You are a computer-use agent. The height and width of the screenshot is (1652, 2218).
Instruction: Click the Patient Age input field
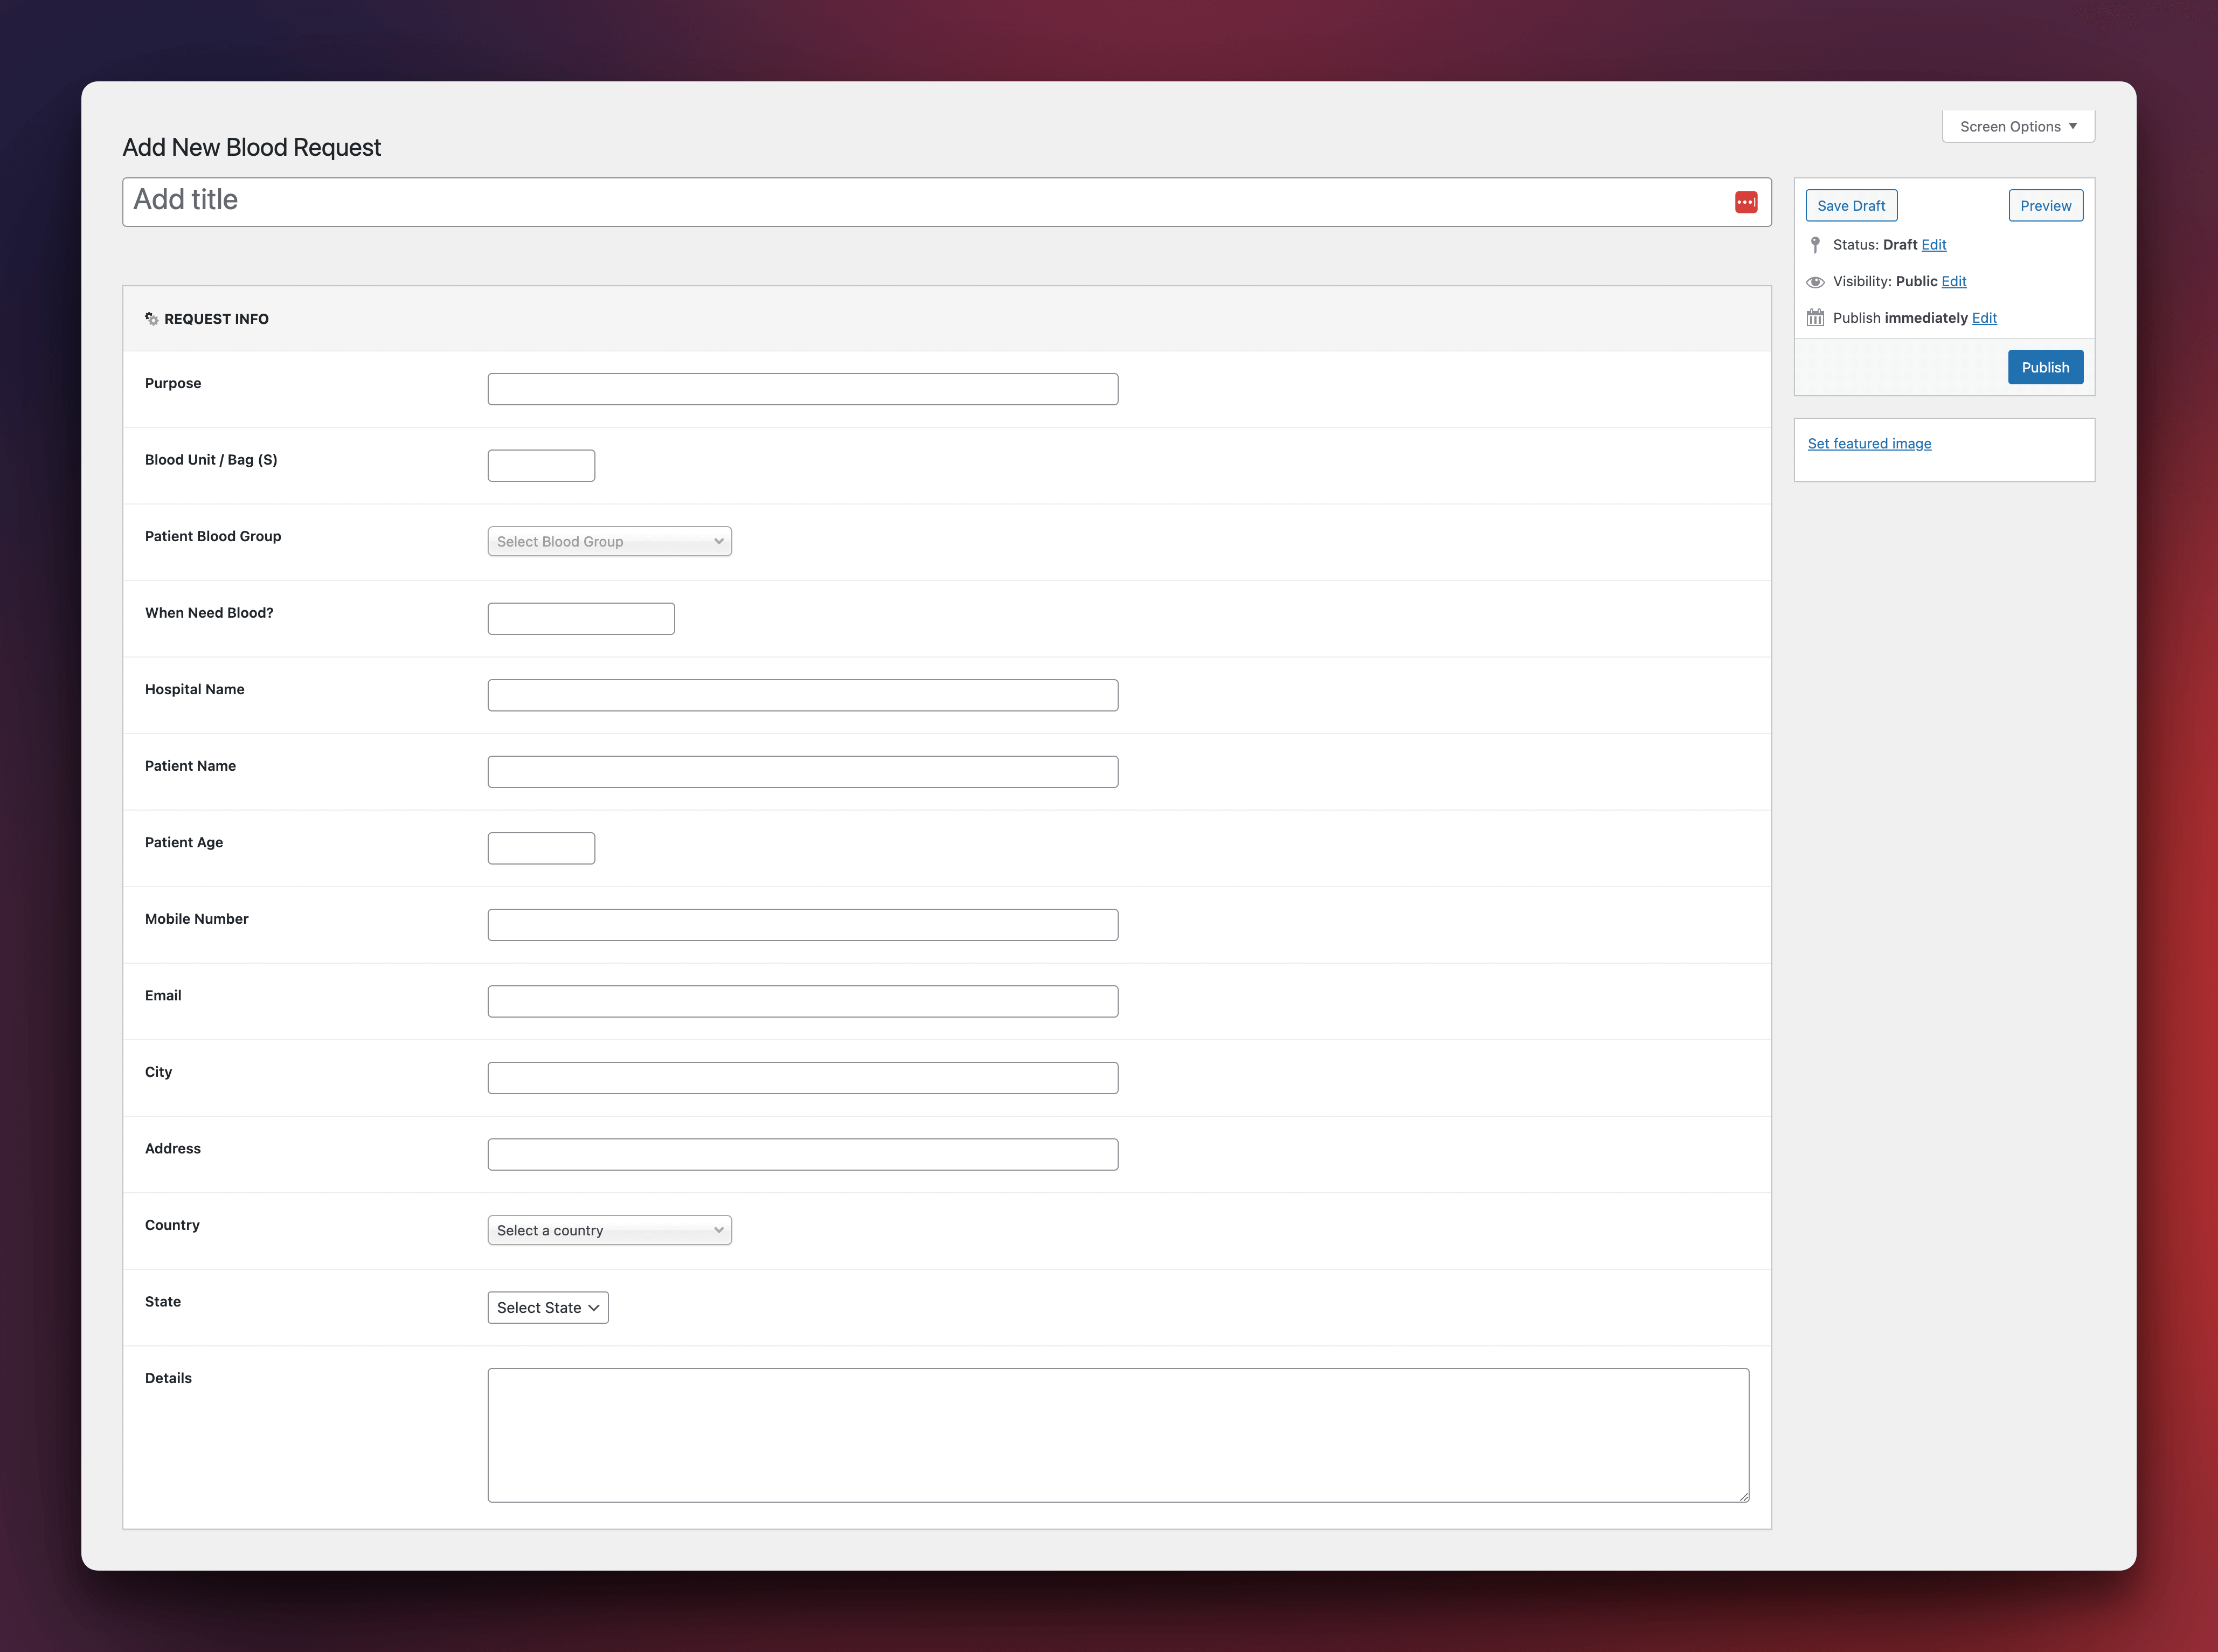[540, 848]
